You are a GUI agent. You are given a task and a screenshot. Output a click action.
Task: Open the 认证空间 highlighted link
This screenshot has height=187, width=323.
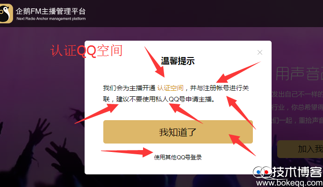pyautogui.click(x=170, y=88)
